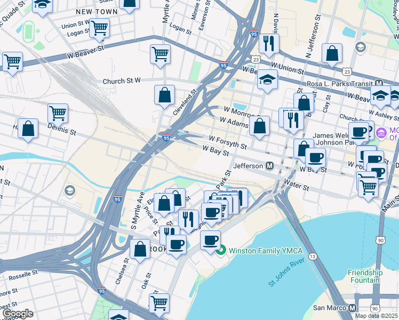The image size is (399, 320).
Task: Click the cart marker above Dennis St
Action: (x=58, y=114)
